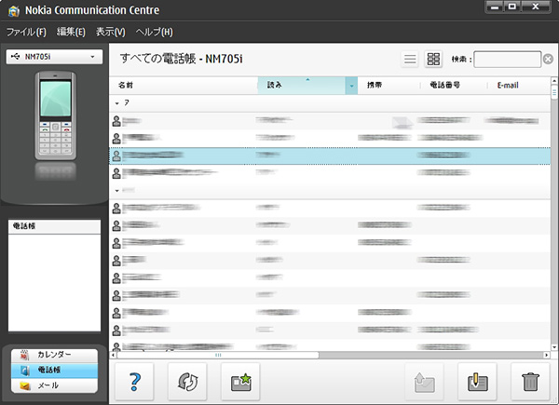
Task: Click the 電話帳 panel header on left
Action: point(55,226)
